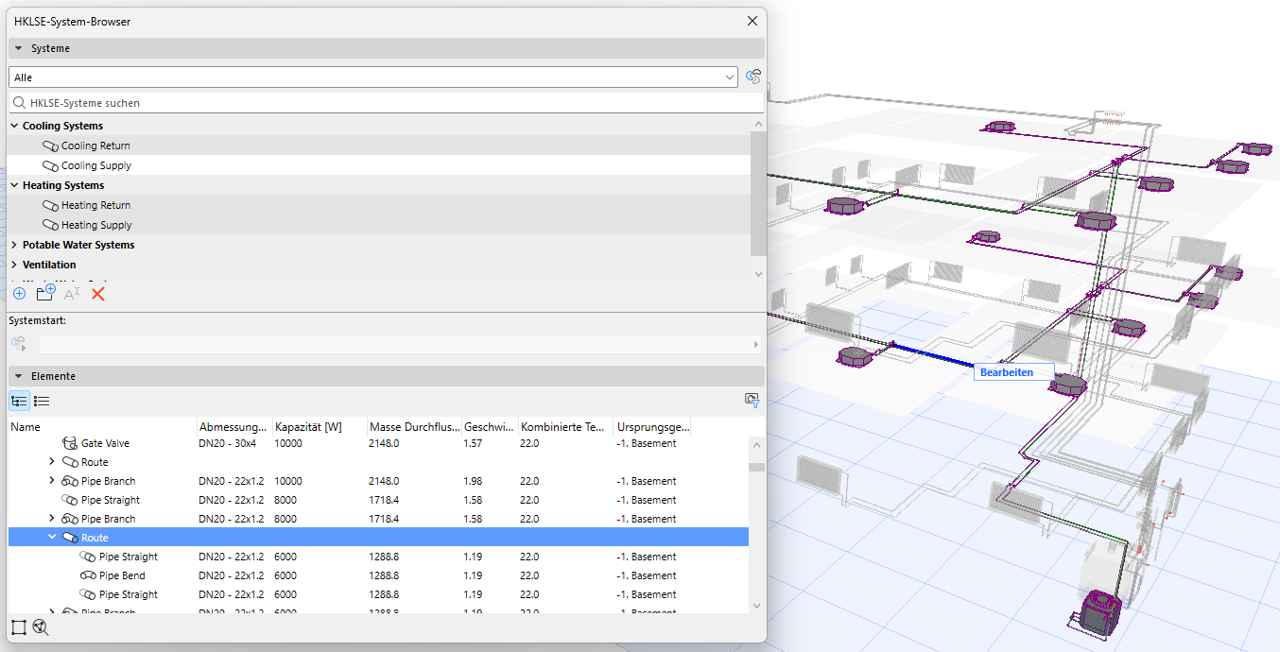Click the Masse Durchflus... column header
This screenshot has width=1280, height=652.
414,426
